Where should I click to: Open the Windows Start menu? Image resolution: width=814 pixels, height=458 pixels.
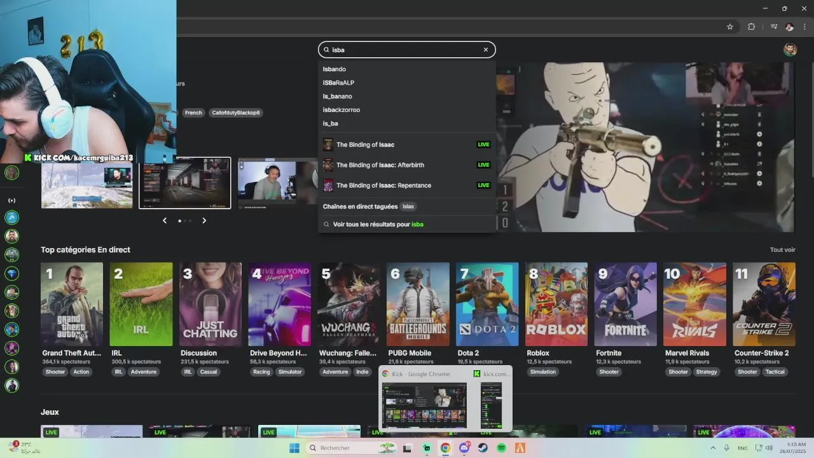pos(294,448)
